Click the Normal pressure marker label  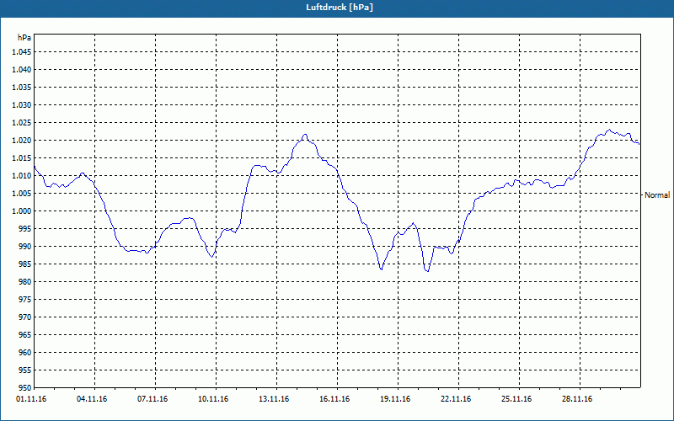tap(657, 195)
